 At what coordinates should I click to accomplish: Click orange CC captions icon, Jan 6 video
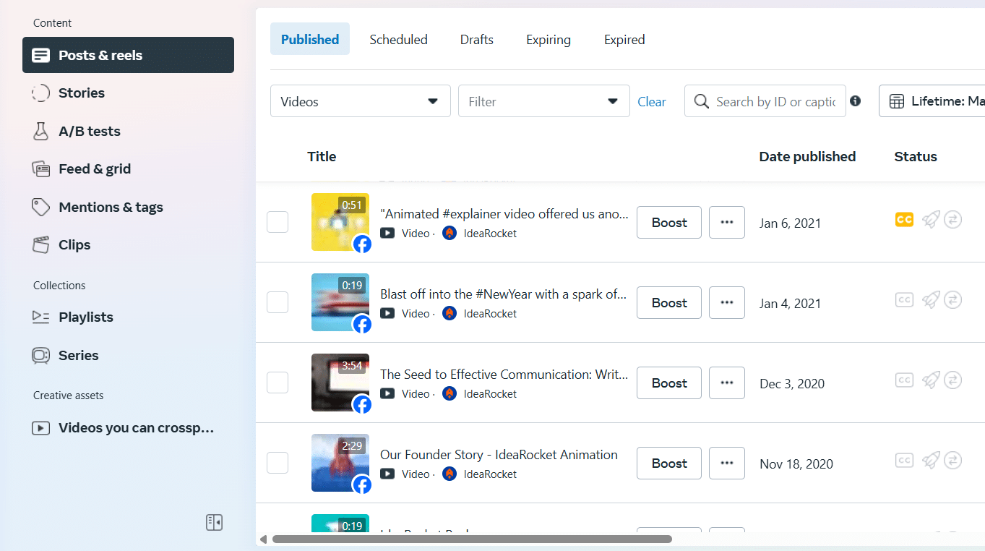point(904,220)
